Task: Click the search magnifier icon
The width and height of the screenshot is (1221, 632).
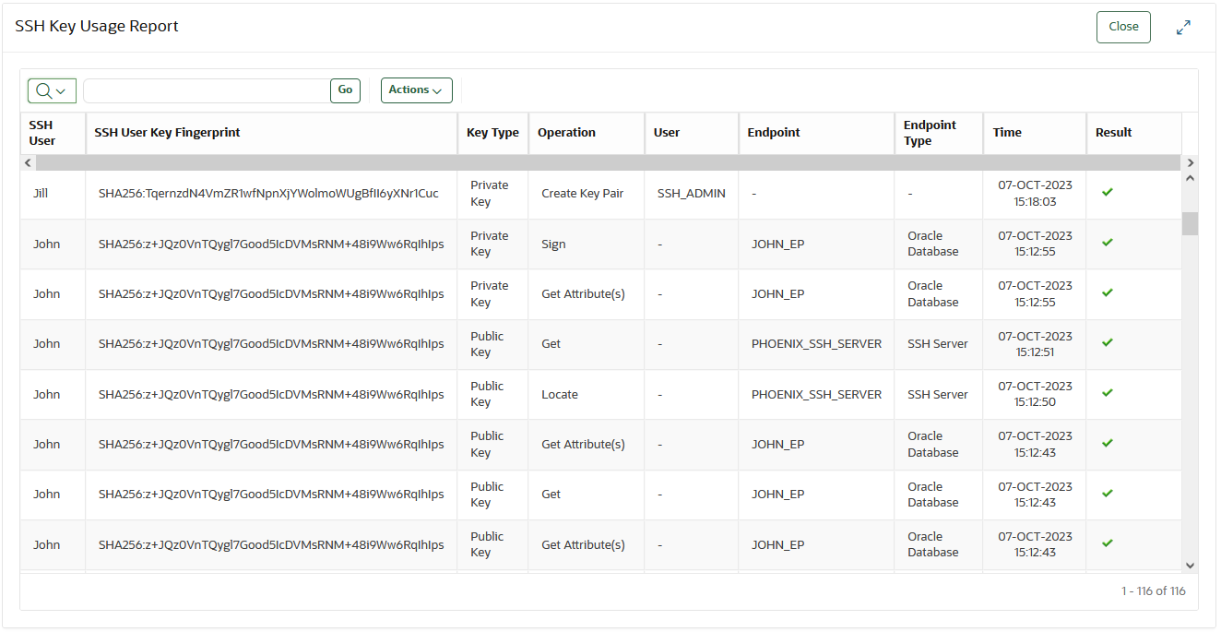Action: 44,90
